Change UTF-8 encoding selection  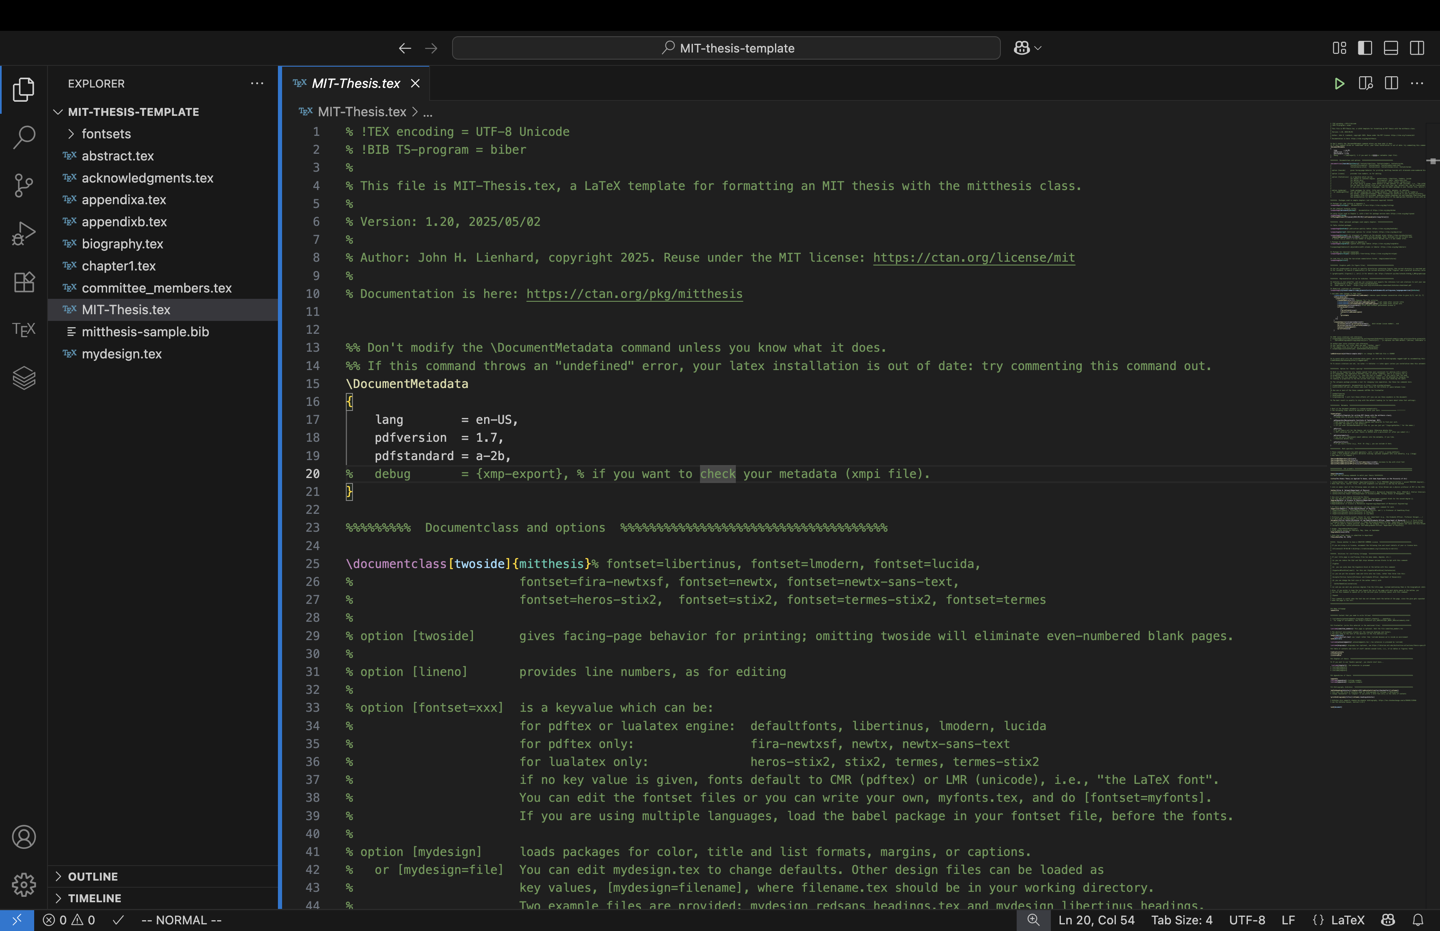tap(1247, 920)
